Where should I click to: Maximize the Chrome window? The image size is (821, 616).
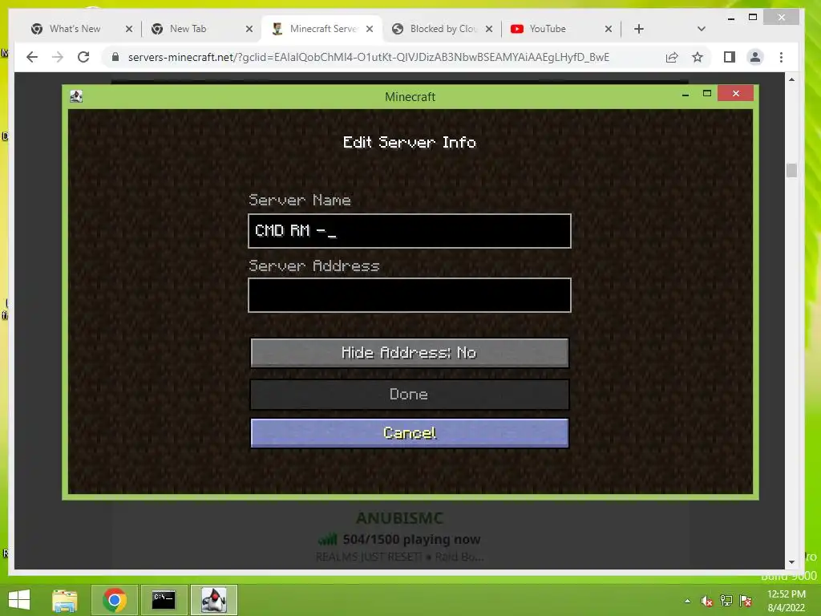(752, 18)
